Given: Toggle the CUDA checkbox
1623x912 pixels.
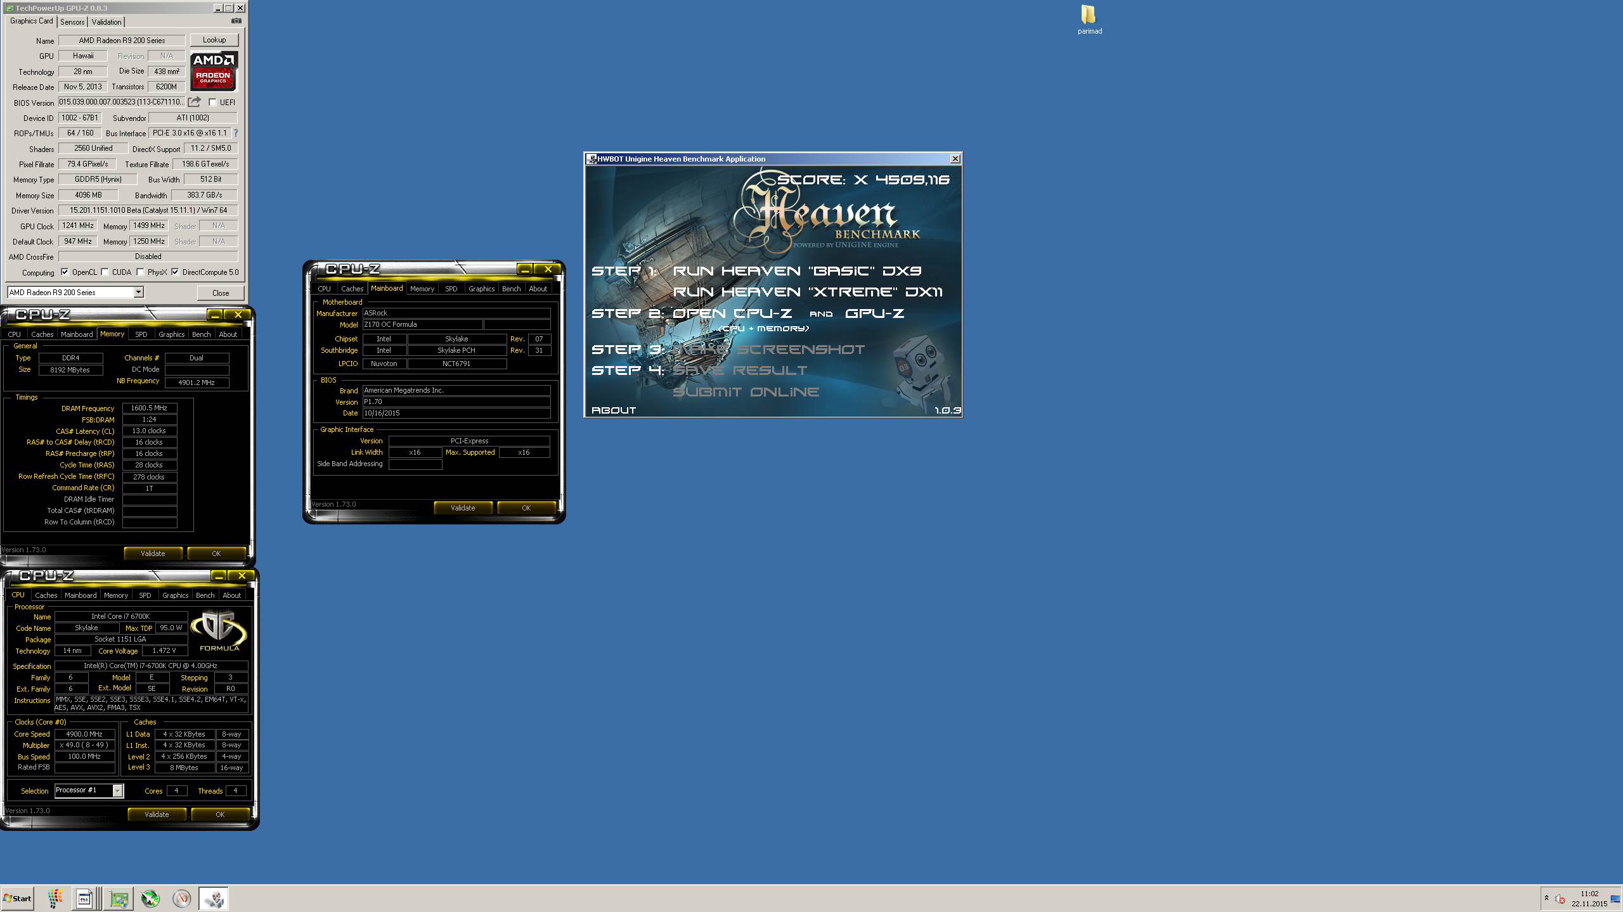Looking at the screenshot, I should [x=105, y=272].
